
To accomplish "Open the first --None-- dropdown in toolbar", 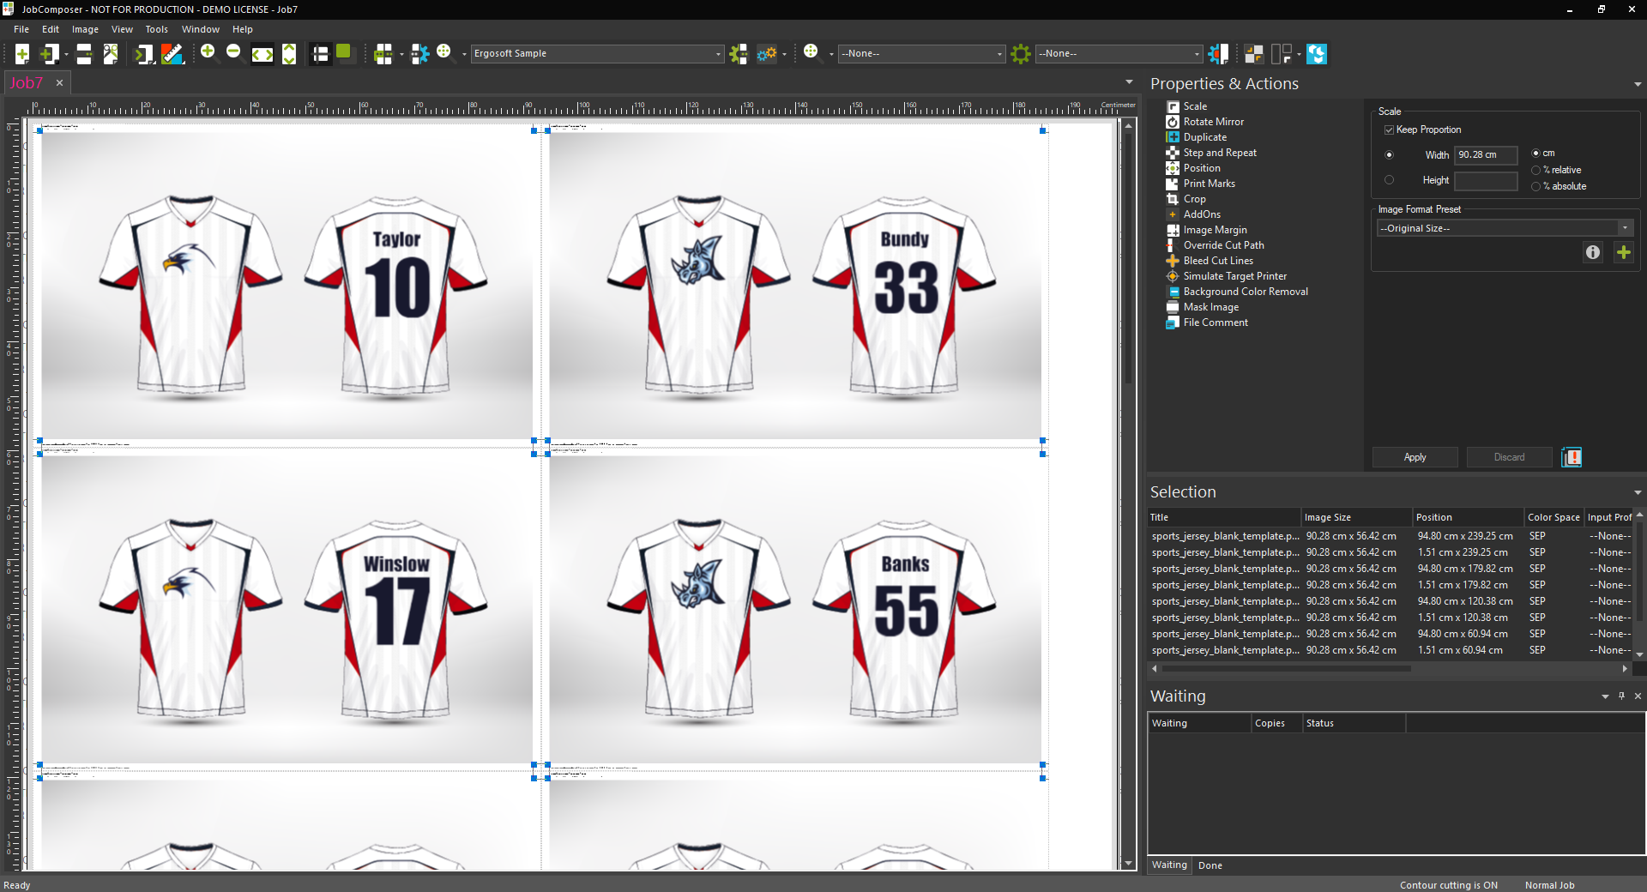I will click(x=921, y=54).
